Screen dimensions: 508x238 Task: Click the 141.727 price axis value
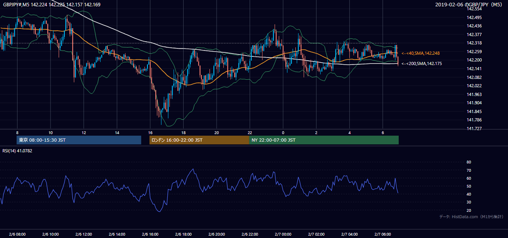pos(474,129)
